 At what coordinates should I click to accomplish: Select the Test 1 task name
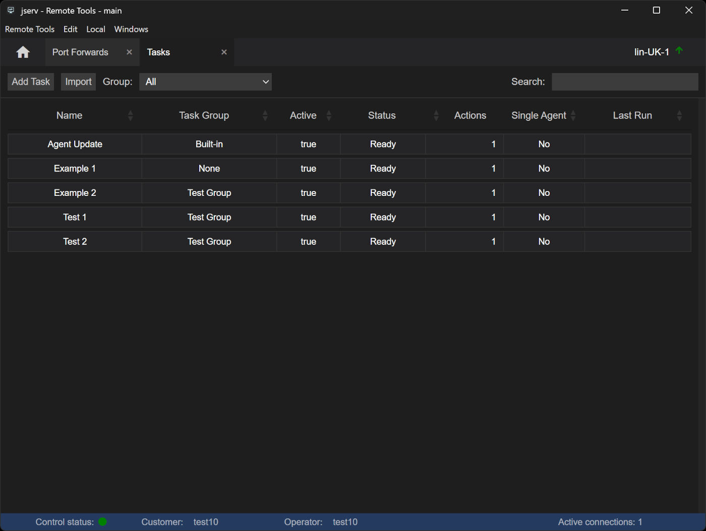[x=75, y=217]
